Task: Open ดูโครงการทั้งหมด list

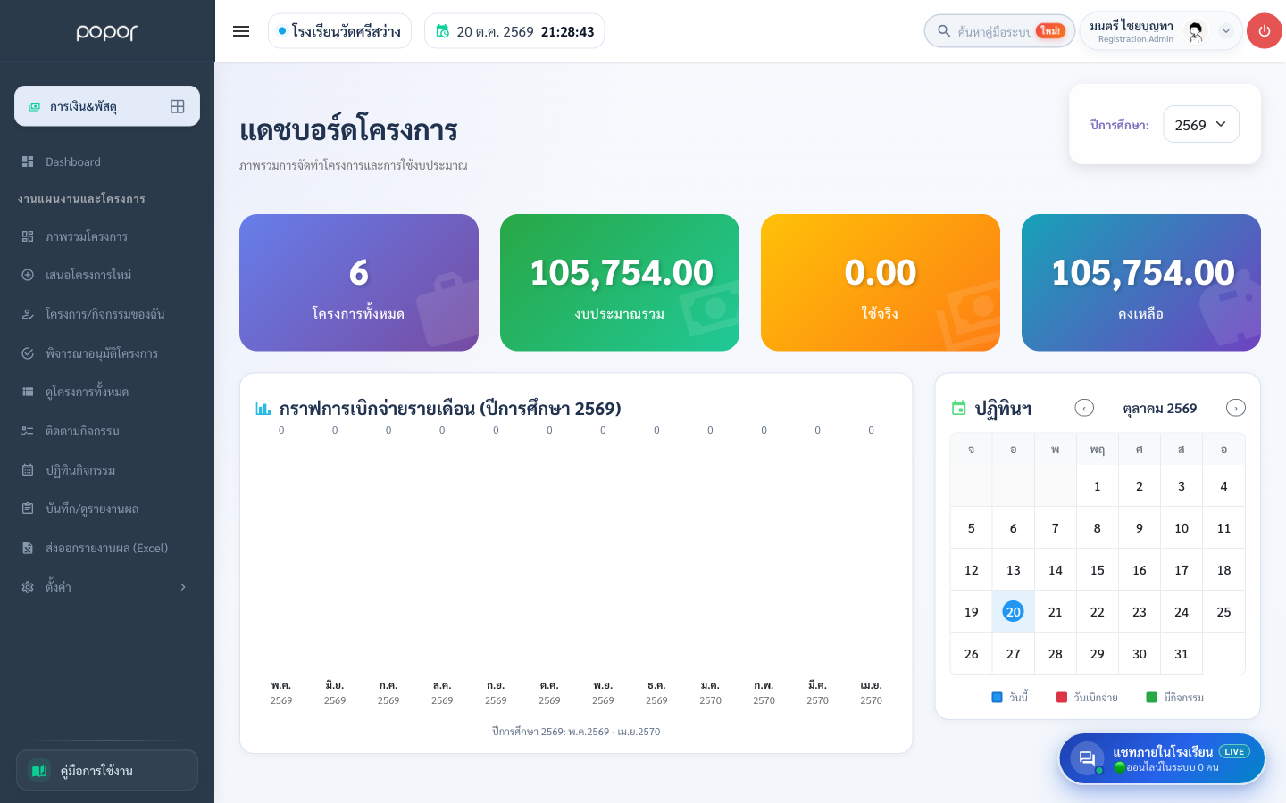Action: pyautogui.click(x=107, y=392)
